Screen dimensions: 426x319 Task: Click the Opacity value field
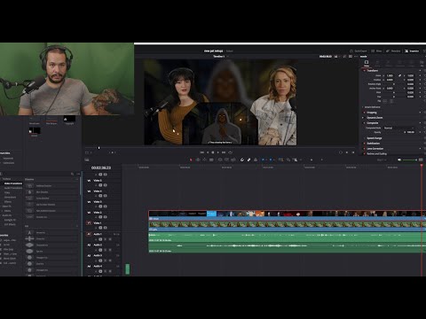[x=411, y=132]
